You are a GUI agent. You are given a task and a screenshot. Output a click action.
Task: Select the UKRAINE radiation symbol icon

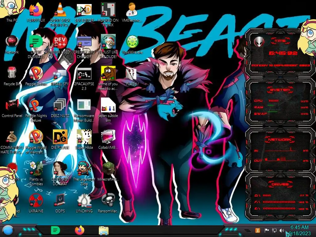tap(36, 203)
